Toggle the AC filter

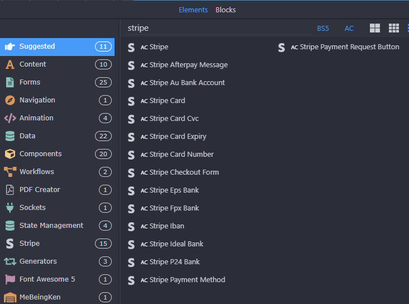(x=349, y=29)
